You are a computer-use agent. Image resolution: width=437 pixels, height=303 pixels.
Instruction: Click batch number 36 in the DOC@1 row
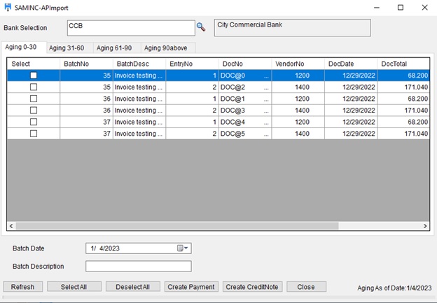[x=86, y=99]
